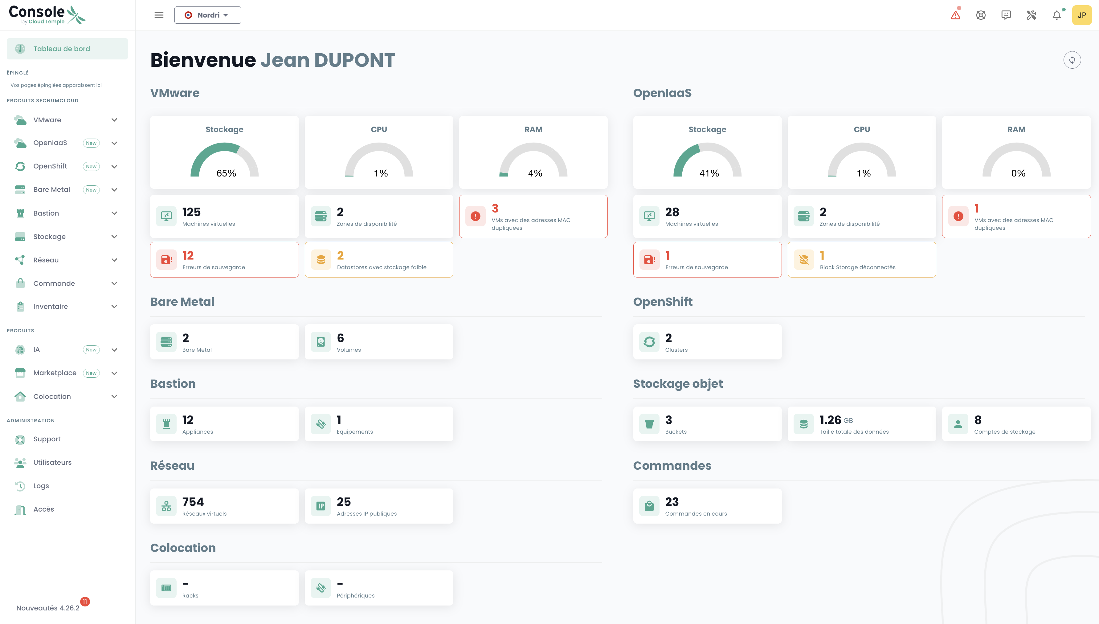
Task: Click the JP user avatar
Action: (x=1081, y=15)
